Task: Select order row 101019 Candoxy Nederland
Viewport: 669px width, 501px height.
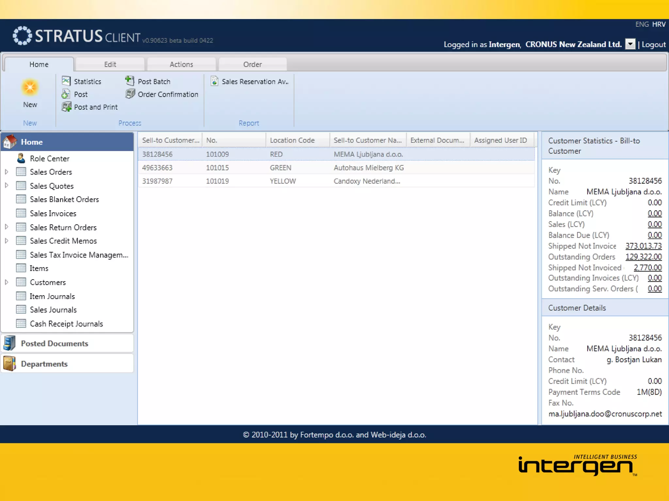Action: click(x=336, y=181)
